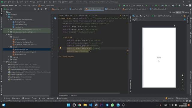Image resolution: width=192 pixels, height=108 pixels.
Task: Collapse the drawable folder
Action: pyautogui.click(x=9, y=37)
